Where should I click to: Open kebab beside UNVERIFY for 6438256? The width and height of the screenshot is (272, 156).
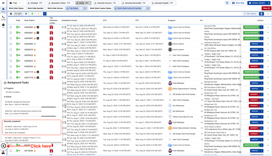261,66
